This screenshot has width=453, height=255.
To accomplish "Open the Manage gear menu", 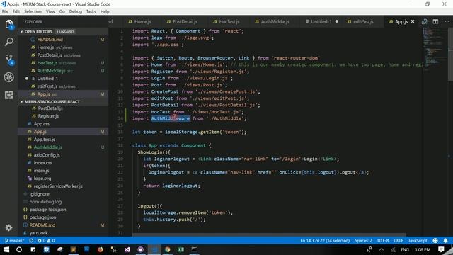I will point(9,228).
